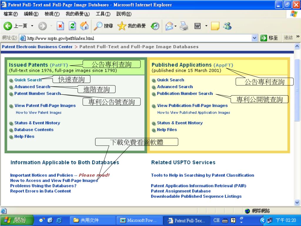Viewport: 301px width, 226px height.
Task: Click the Edit with Word icon
Action: tap(197, 26)
